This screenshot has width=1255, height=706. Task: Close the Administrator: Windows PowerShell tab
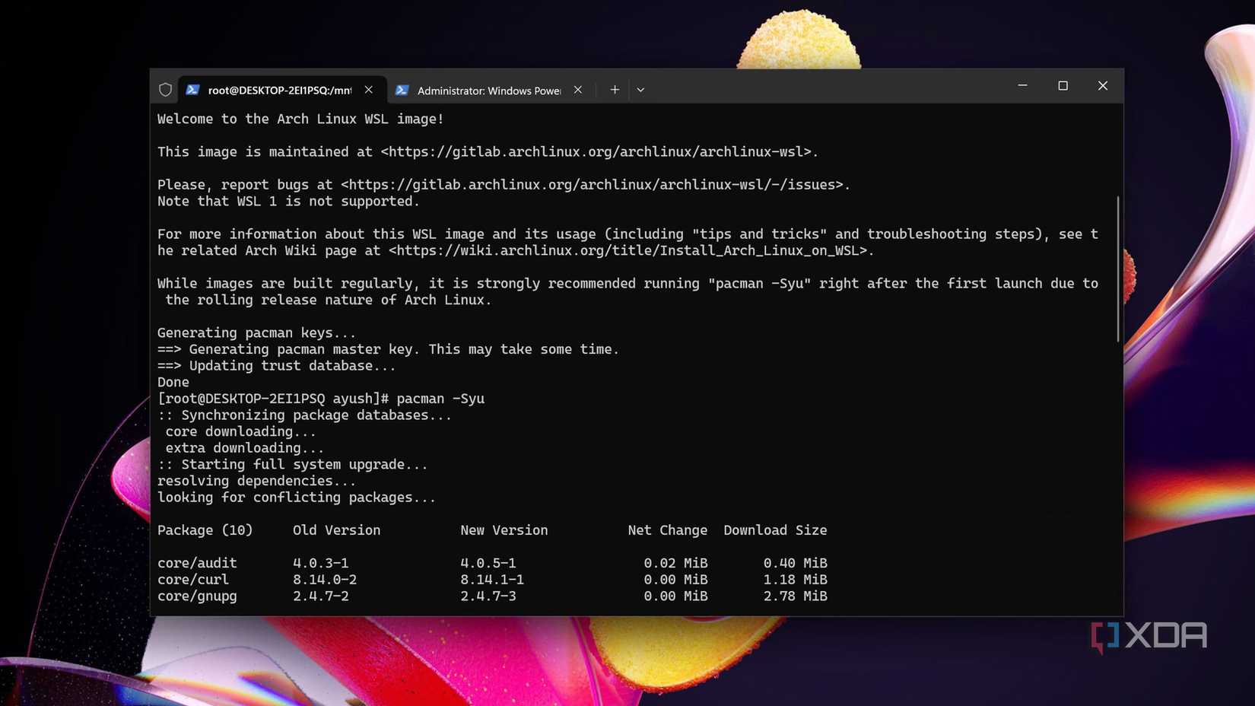point(577,89)
